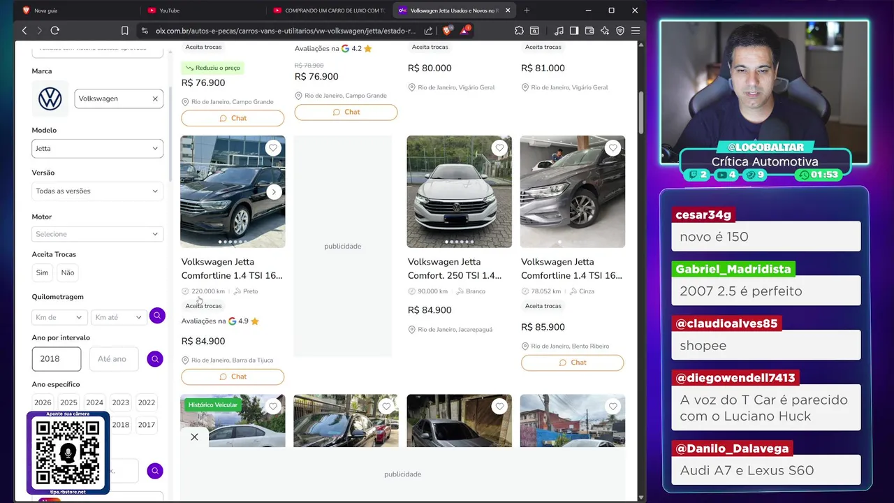The width and height of the screenshot is (894, 503).
Task: Open browser hamburger menu
Action: 636,31
